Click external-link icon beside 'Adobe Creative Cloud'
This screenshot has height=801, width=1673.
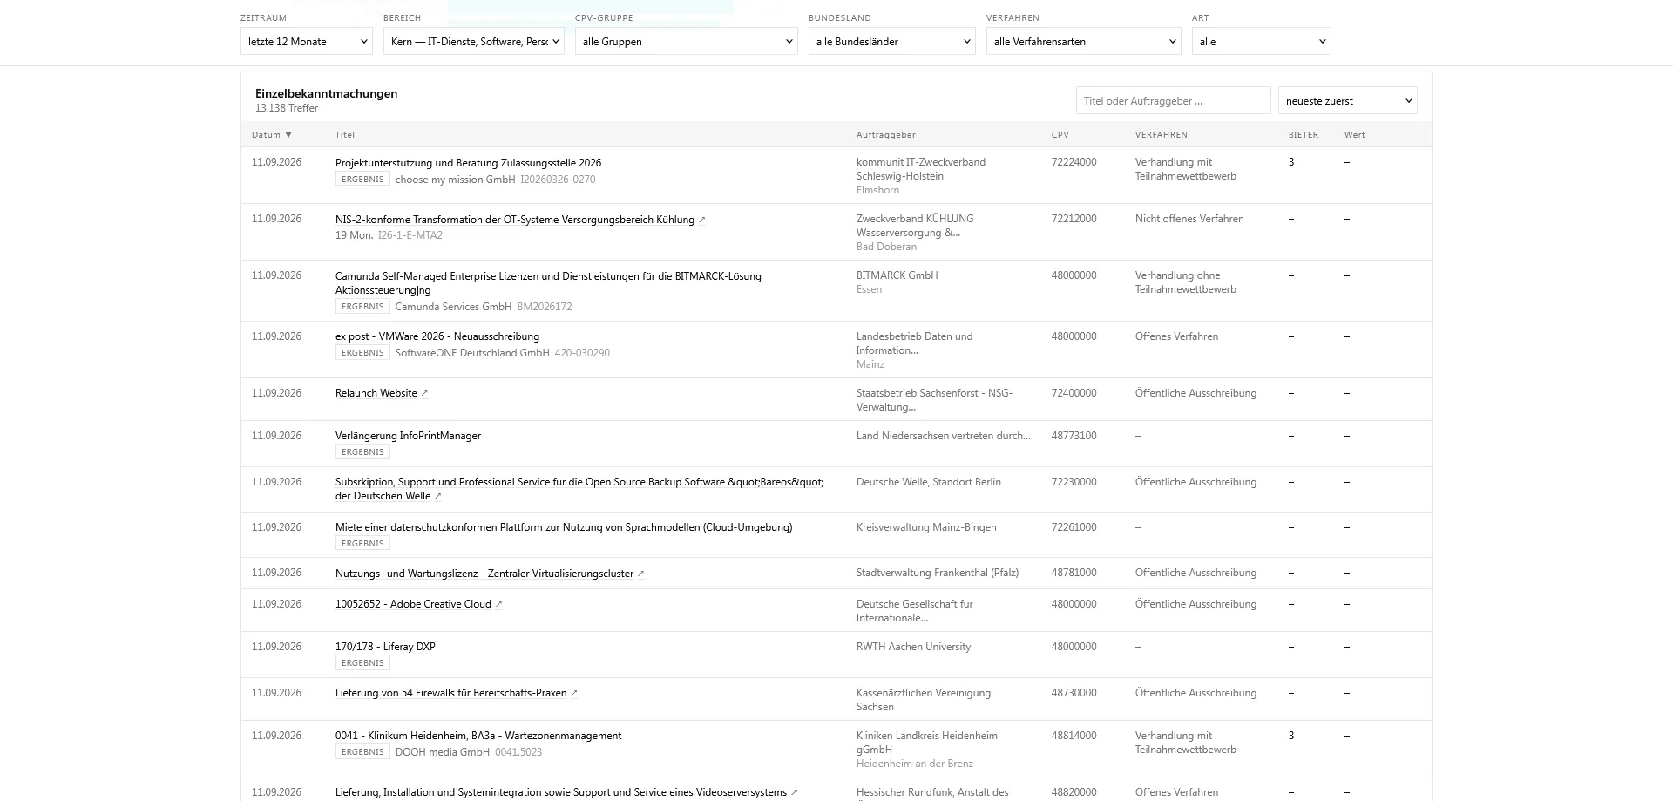point(499,604)
